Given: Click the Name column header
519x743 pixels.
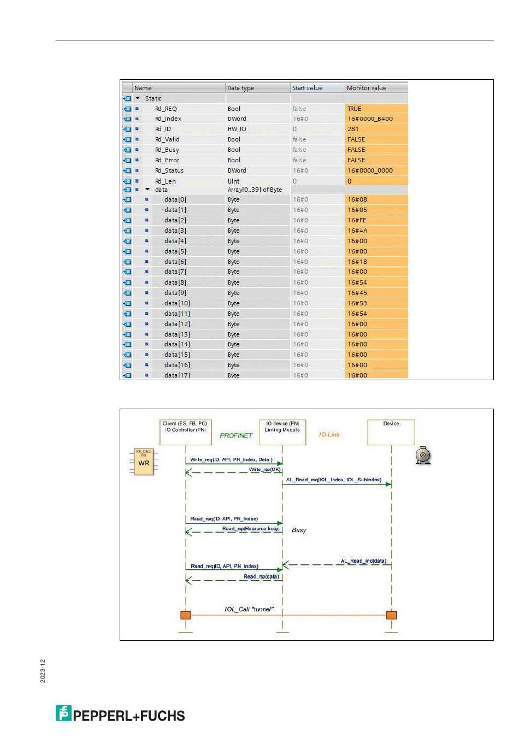Looking at the screenshot, I should click(179, 88).
